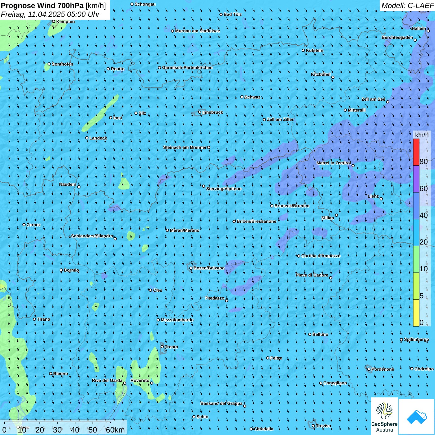Click the Kempten location marker
The image size is (435, 435).
(x=53, y=21)
